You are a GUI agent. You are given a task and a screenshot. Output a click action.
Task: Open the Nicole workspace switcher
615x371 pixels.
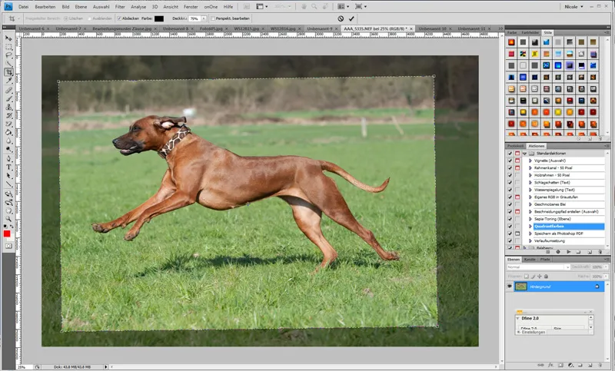click(573, 7)
